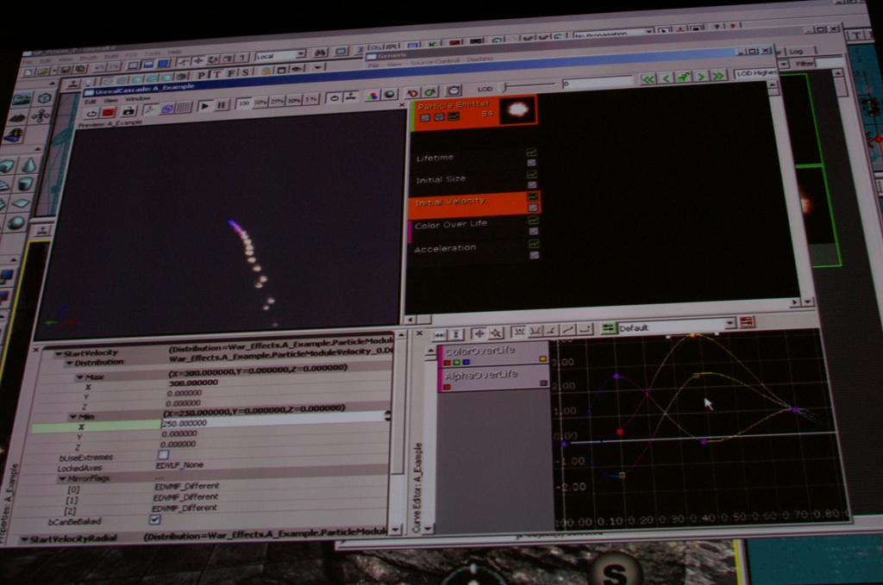Pause the particle preview simulation
This screenshot has width=883, height=585.
click(x=222, y=105)
